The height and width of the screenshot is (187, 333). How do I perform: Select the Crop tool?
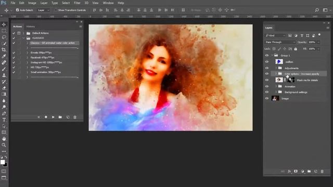[4, 50]
